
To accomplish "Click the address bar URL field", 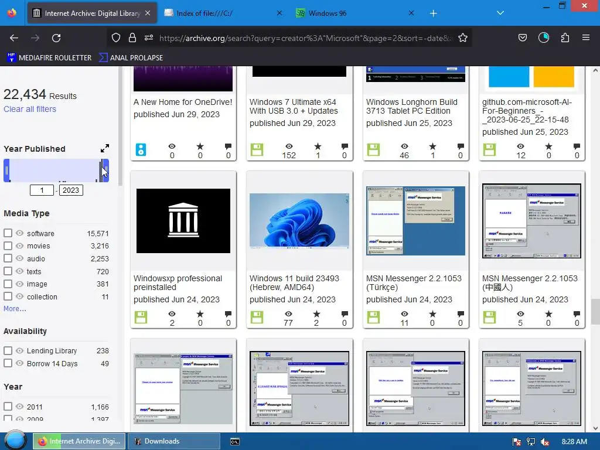I will tap(305, 38).
